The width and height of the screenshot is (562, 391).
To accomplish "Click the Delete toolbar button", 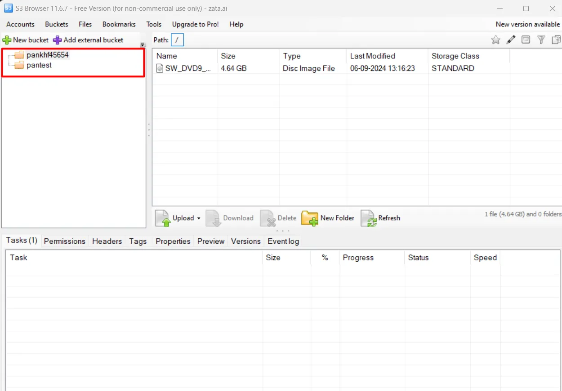I will pos(278,218).
